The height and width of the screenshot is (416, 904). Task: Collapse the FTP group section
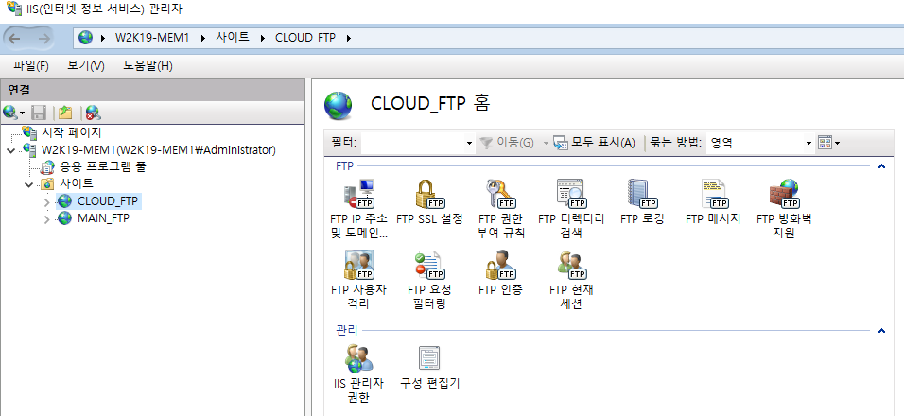881,166
